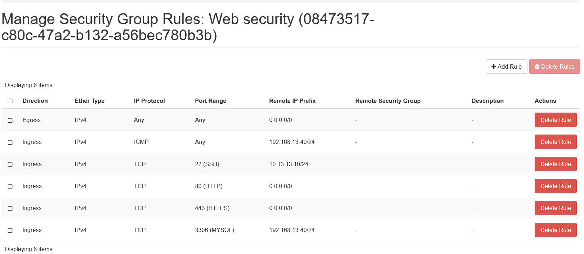This screenshot has width=584, height=254.
Task: Click the Add Rule button
Action: 506,67
